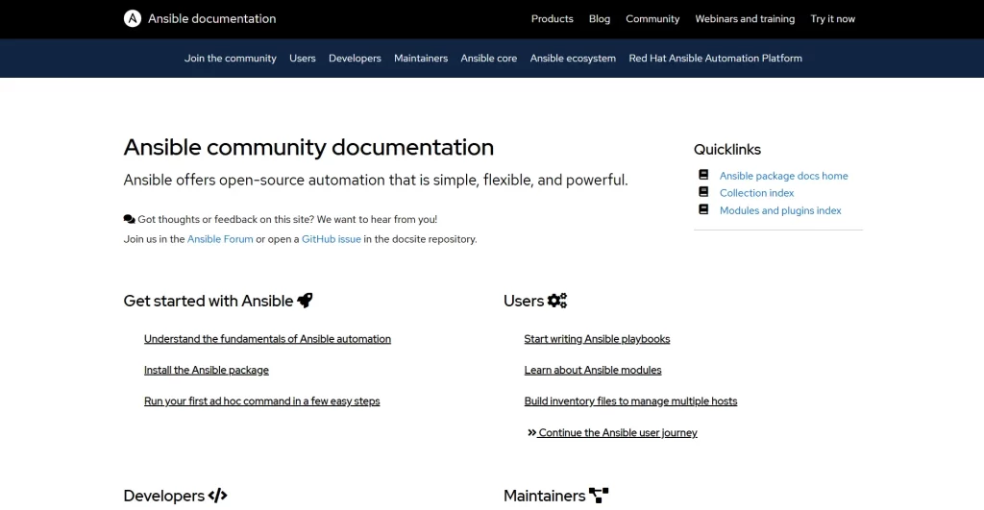Click the book icon beside Collection index
984x510 pixels.
coord(703,191)
